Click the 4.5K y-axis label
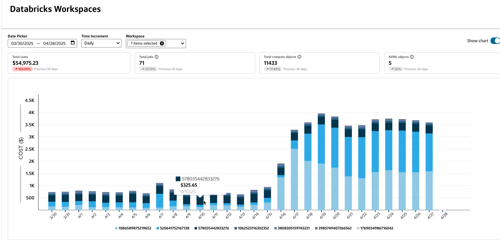The image size is (500, 241). point(29,100)
